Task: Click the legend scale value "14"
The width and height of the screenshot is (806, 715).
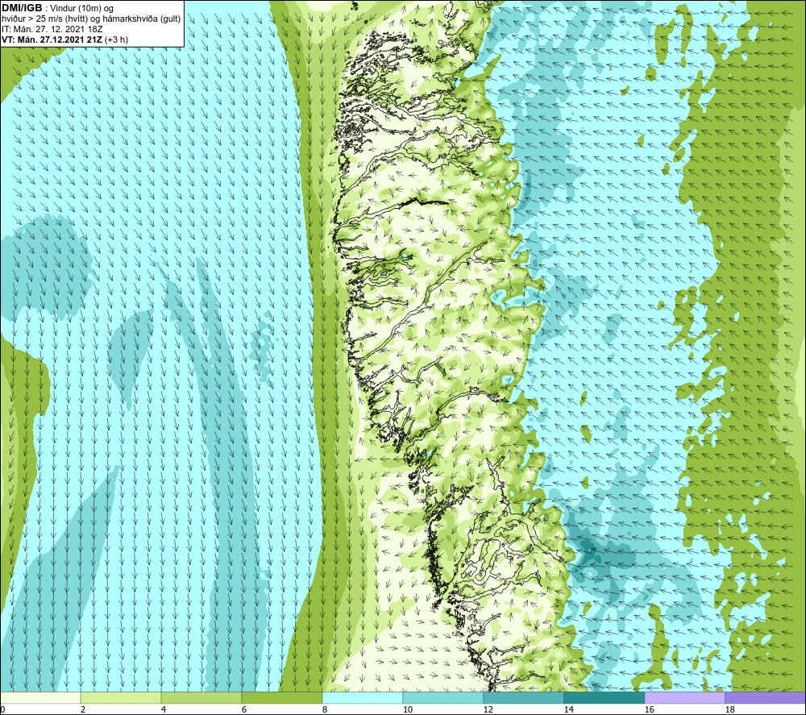Action: pyautogui.click(x=568, y=710)
